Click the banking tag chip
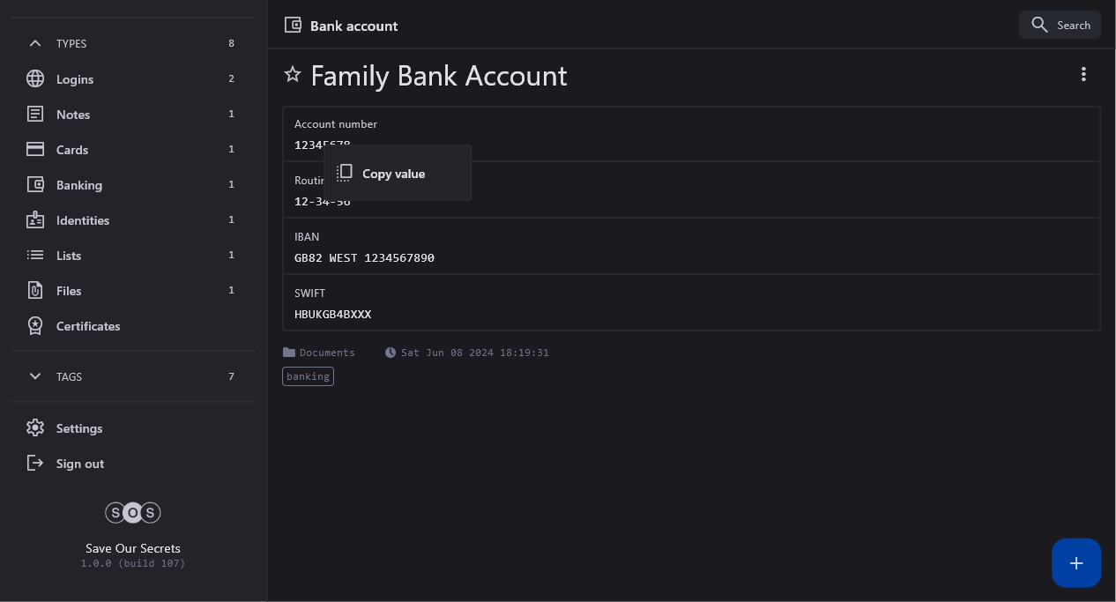This screenshot has width=1116, height=602. tap(308, 376)
